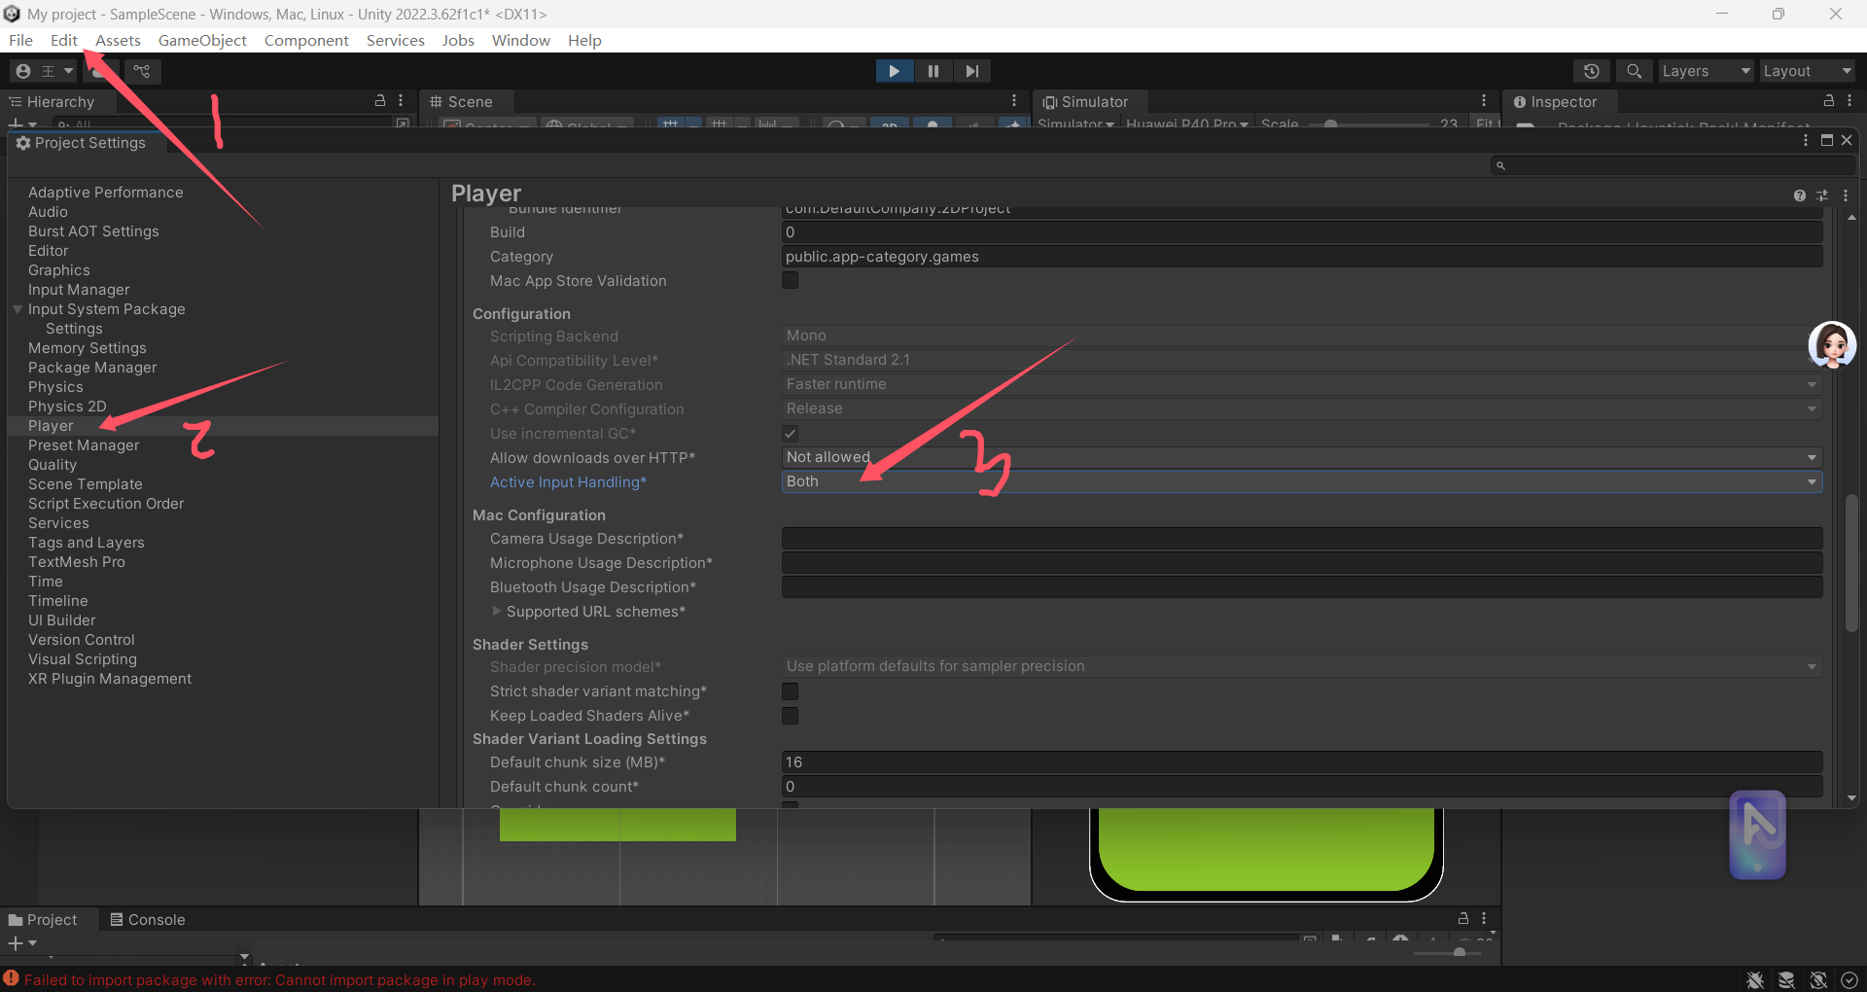Click the Player settings vertical scrollbar
1867x992 pixels.
1851,563
